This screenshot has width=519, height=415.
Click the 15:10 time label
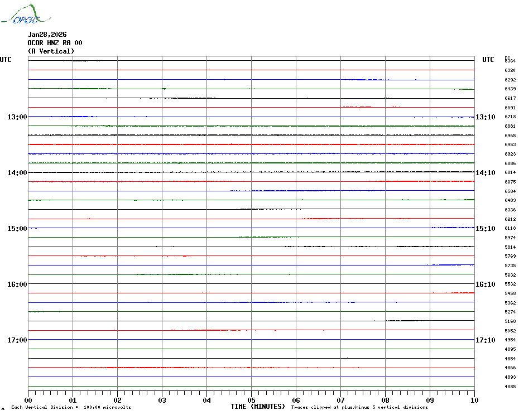(486, 229)
